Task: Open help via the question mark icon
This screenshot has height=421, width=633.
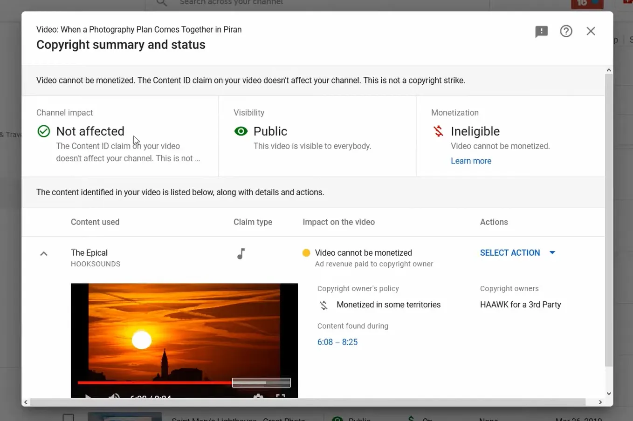Action: tap(566, 31)
